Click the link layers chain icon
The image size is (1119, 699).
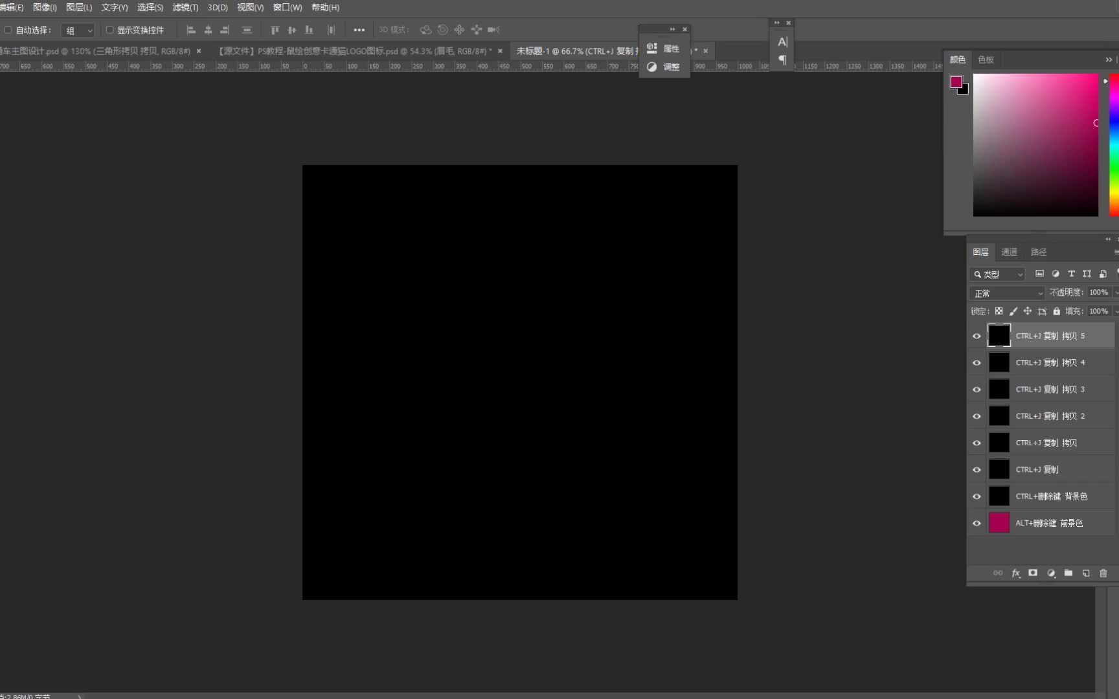click(x=998, y=573)
